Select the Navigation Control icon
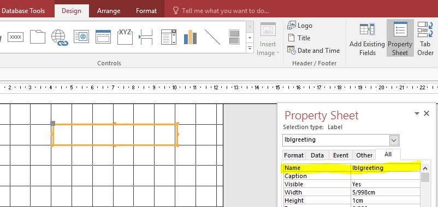This screenshot has width=438, height=207. point(103,37)
